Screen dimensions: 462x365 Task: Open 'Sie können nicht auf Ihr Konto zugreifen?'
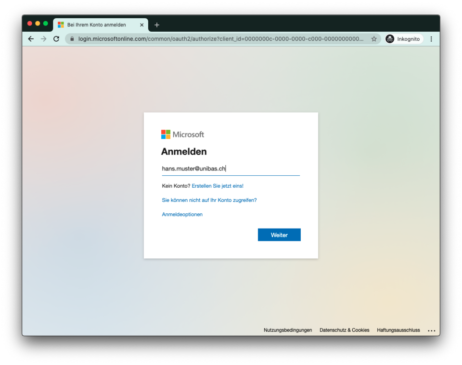(x=209, y=200)
